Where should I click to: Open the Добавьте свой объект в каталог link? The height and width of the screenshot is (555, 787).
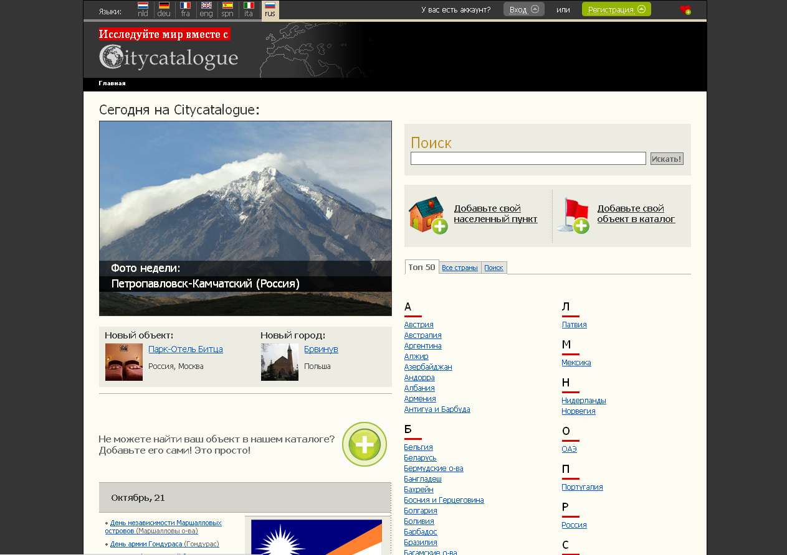coord(636,213)
